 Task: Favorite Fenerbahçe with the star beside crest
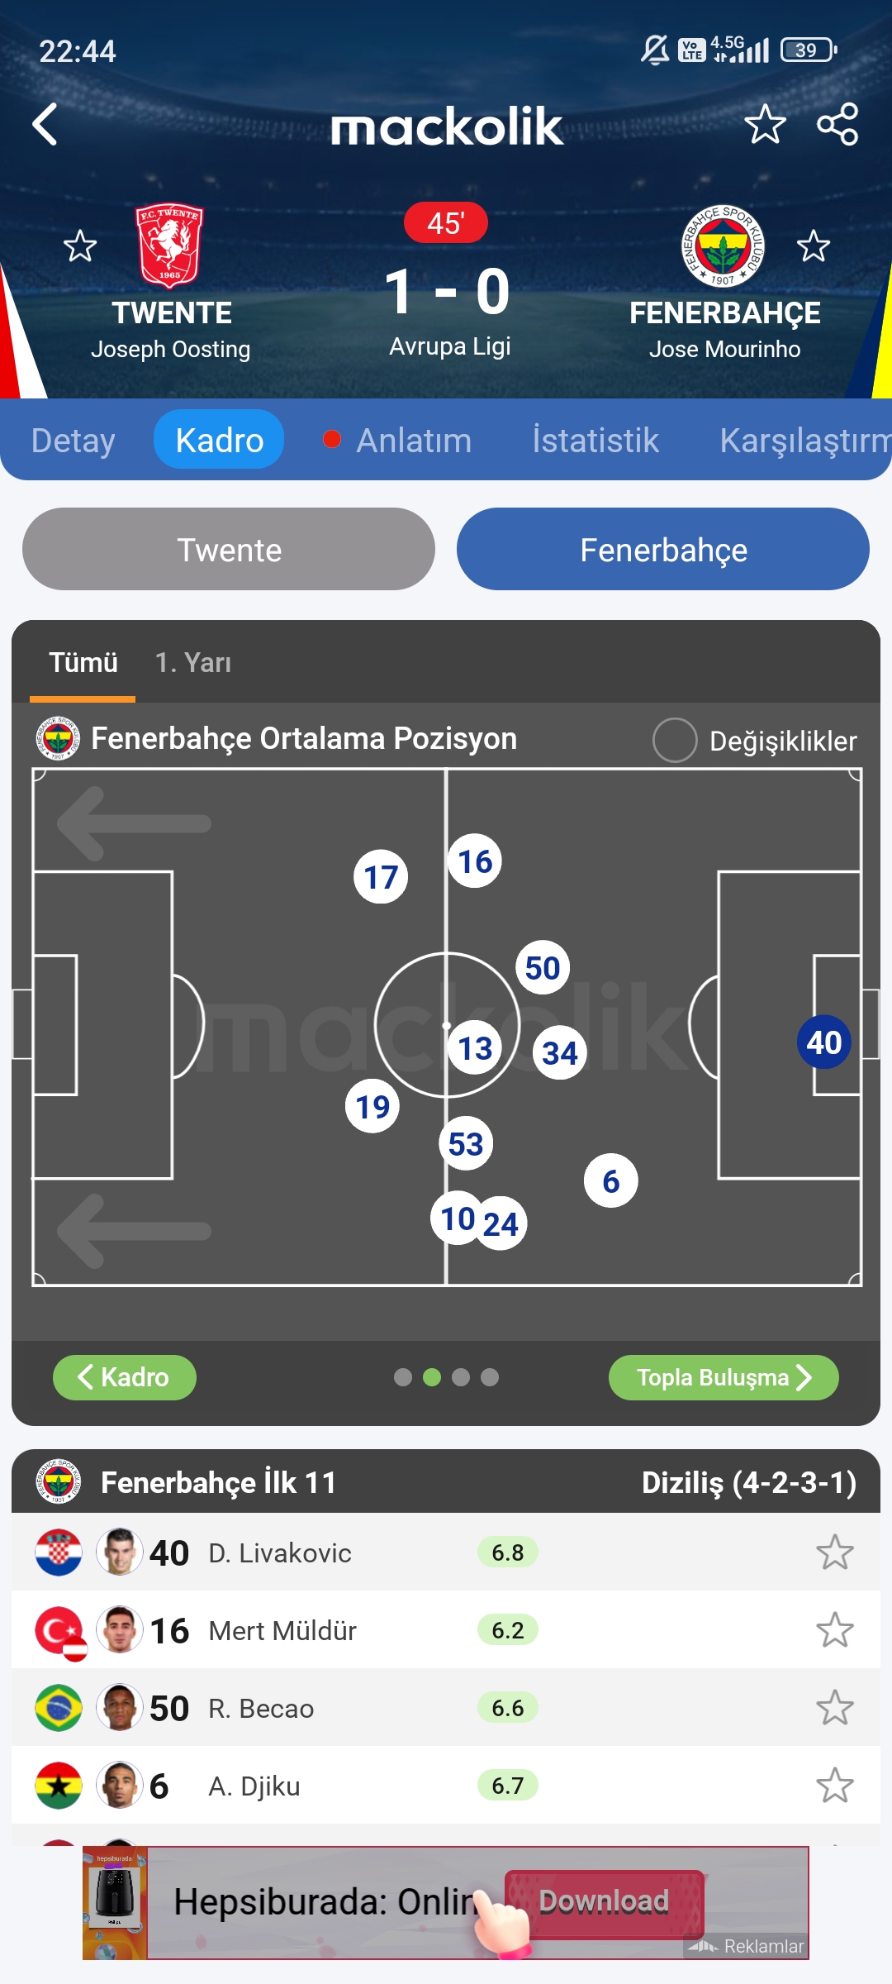pos(814,246)
